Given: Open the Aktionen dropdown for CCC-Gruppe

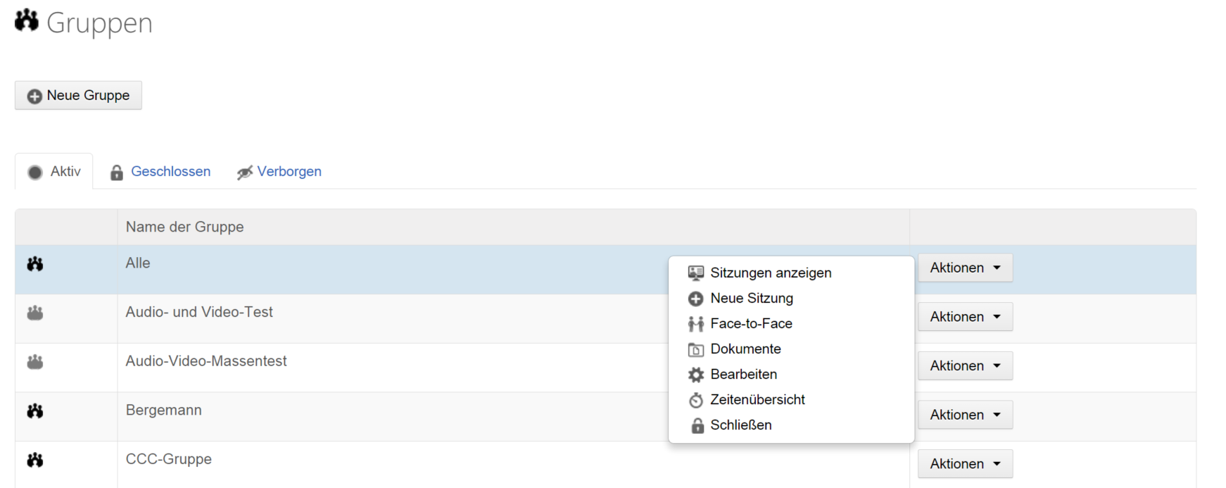Looking at the screenshot, I should tap(965, 463).
